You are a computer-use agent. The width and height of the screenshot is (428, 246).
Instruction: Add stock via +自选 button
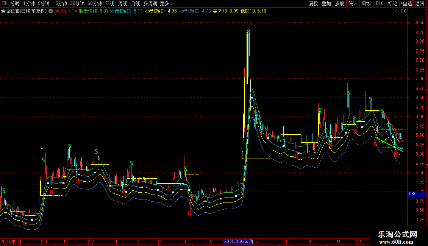406,3
